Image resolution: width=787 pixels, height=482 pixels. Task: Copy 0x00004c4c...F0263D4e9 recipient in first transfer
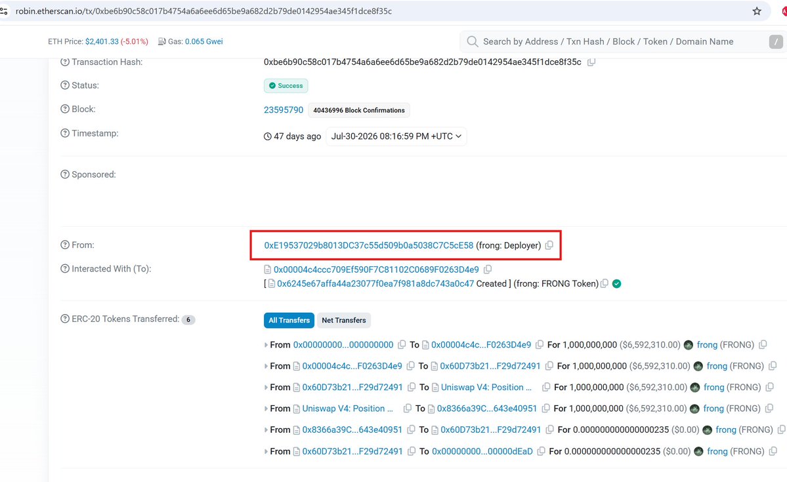pos(540,344)
